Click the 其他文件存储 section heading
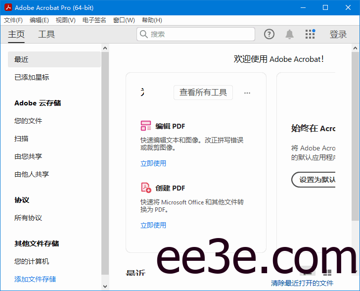Image resolution: width=360 pixels, height=291 pixels. [x=37, y=243]
